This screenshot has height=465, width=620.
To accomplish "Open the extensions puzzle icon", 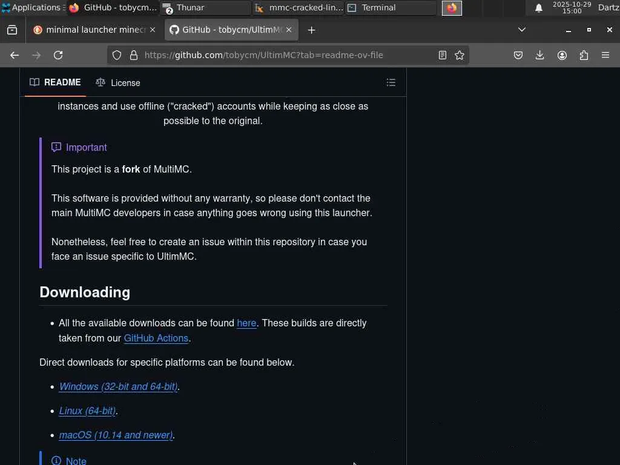I will [x=584, y=55].
